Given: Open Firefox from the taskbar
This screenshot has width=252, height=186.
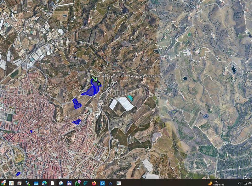Looking at the screenshot, I should point(94,183).
